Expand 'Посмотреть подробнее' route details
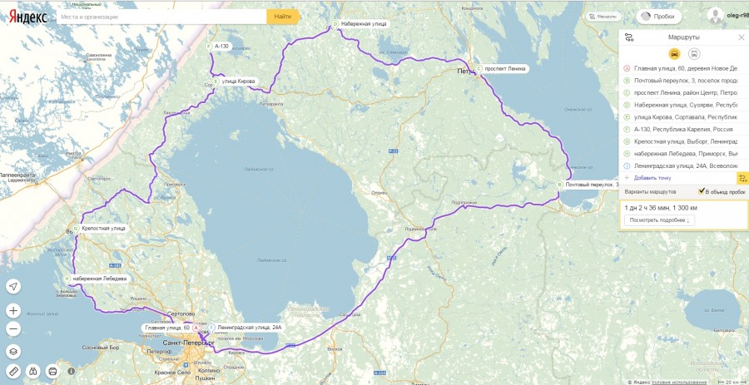749x385 pixels. (x=659, y=220)
